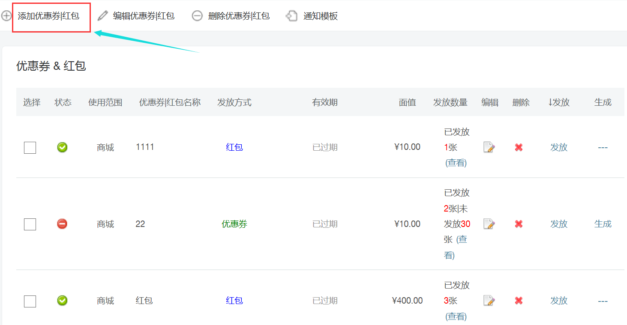627x325 pixels.
Task: Click 生成 link in row 22
Action: (603, 224)
